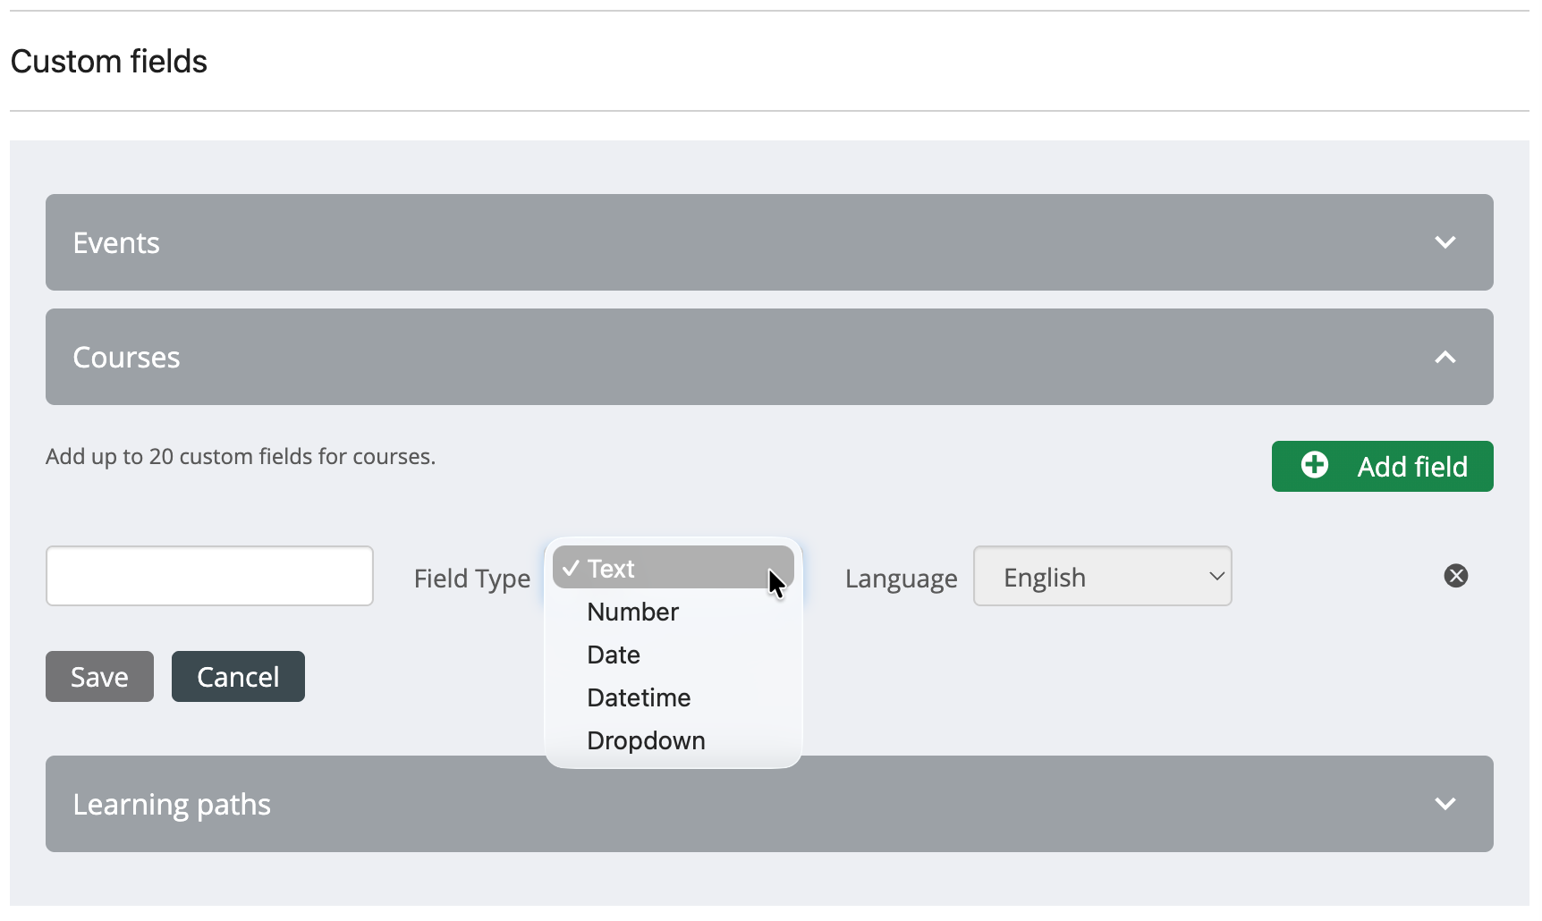1542x921 pixels.
Task: Click the Events section chevron arrow
Action: [x=1445, y=242]
